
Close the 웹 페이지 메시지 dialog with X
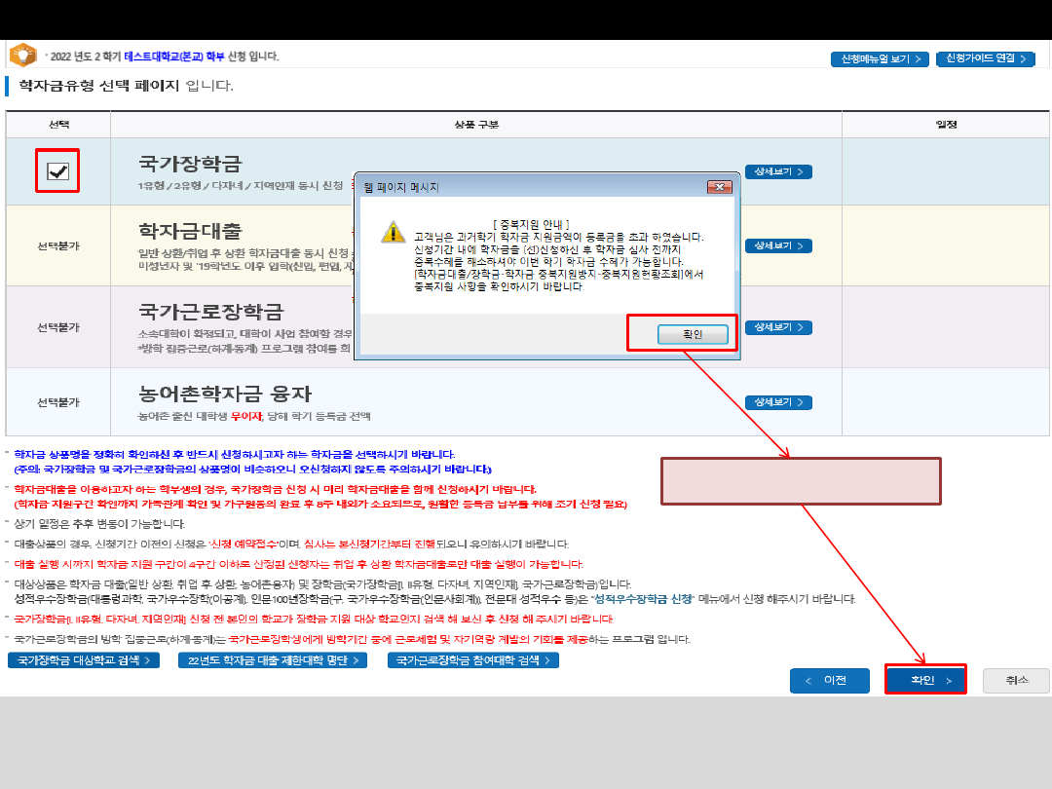pos(719,186)
